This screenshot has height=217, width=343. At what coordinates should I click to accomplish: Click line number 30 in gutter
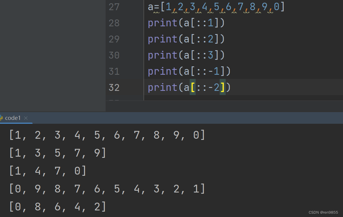[114, 55]
